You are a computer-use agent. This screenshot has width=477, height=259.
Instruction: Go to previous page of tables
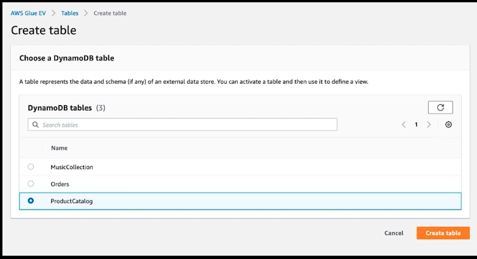coord(404,125)
